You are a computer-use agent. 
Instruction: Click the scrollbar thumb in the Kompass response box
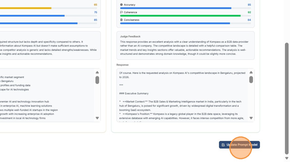point(251,79)
